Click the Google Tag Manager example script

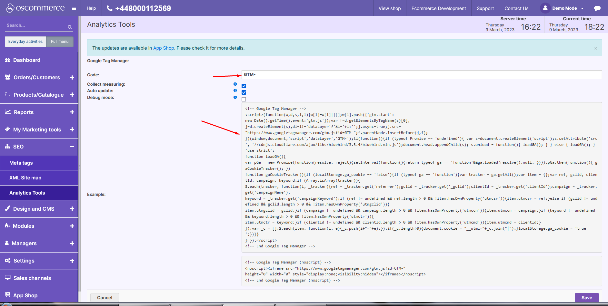coord(422,177)
